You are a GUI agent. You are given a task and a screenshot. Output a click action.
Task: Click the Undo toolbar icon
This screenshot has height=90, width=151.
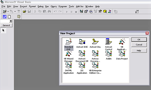coord(55,11)
